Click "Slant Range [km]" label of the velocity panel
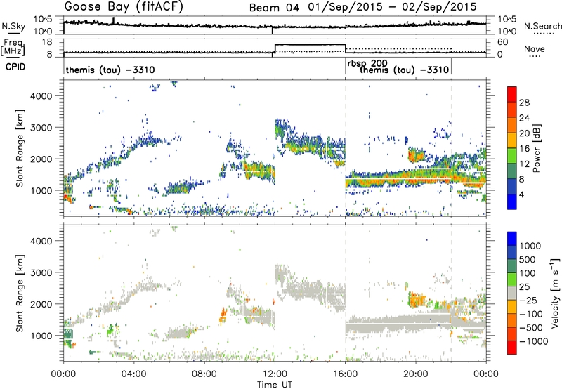 (20, 293)
